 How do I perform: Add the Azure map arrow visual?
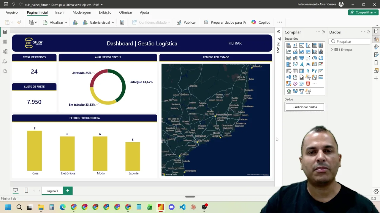pos(302,64)
